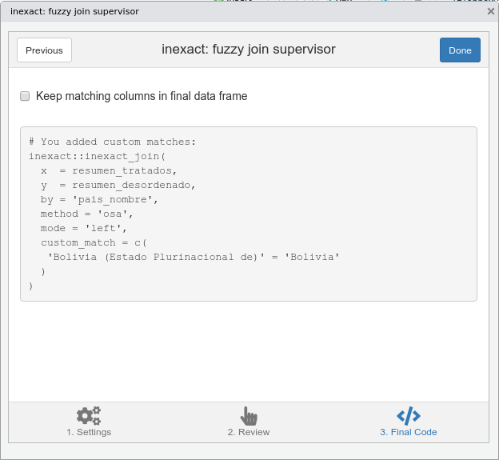Click the '# You added custom matches' comment
The image size is (499, 460).
tap(112, 142)
